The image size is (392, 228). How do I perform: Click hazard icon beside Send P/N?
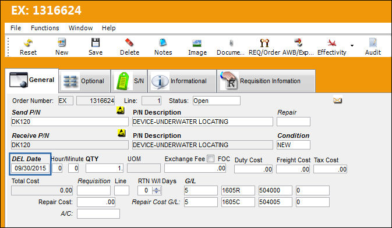coord(121,110)
